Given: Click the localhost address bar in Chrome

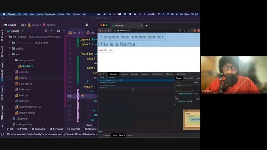Looking at the screenshot, I should click(x=146, y=30).
